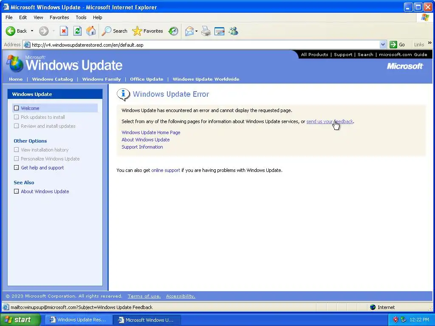This screenshot has height=326, width=435.
Task: Open the Mail dropdown arrow
Action: (x=196, y=31)
